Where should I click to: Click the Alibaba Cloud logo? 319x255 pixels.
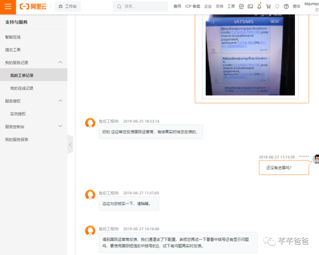tap(33, 7)
